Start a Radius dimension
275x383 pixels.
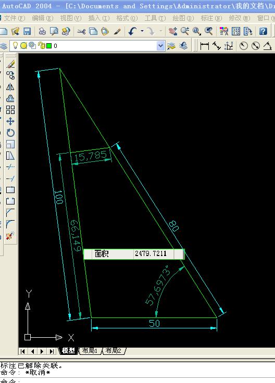pos(244,46)
